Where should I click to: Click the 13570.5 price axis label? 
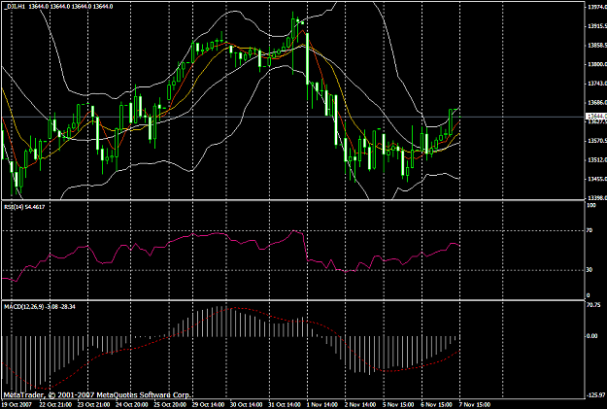[597, 141]
